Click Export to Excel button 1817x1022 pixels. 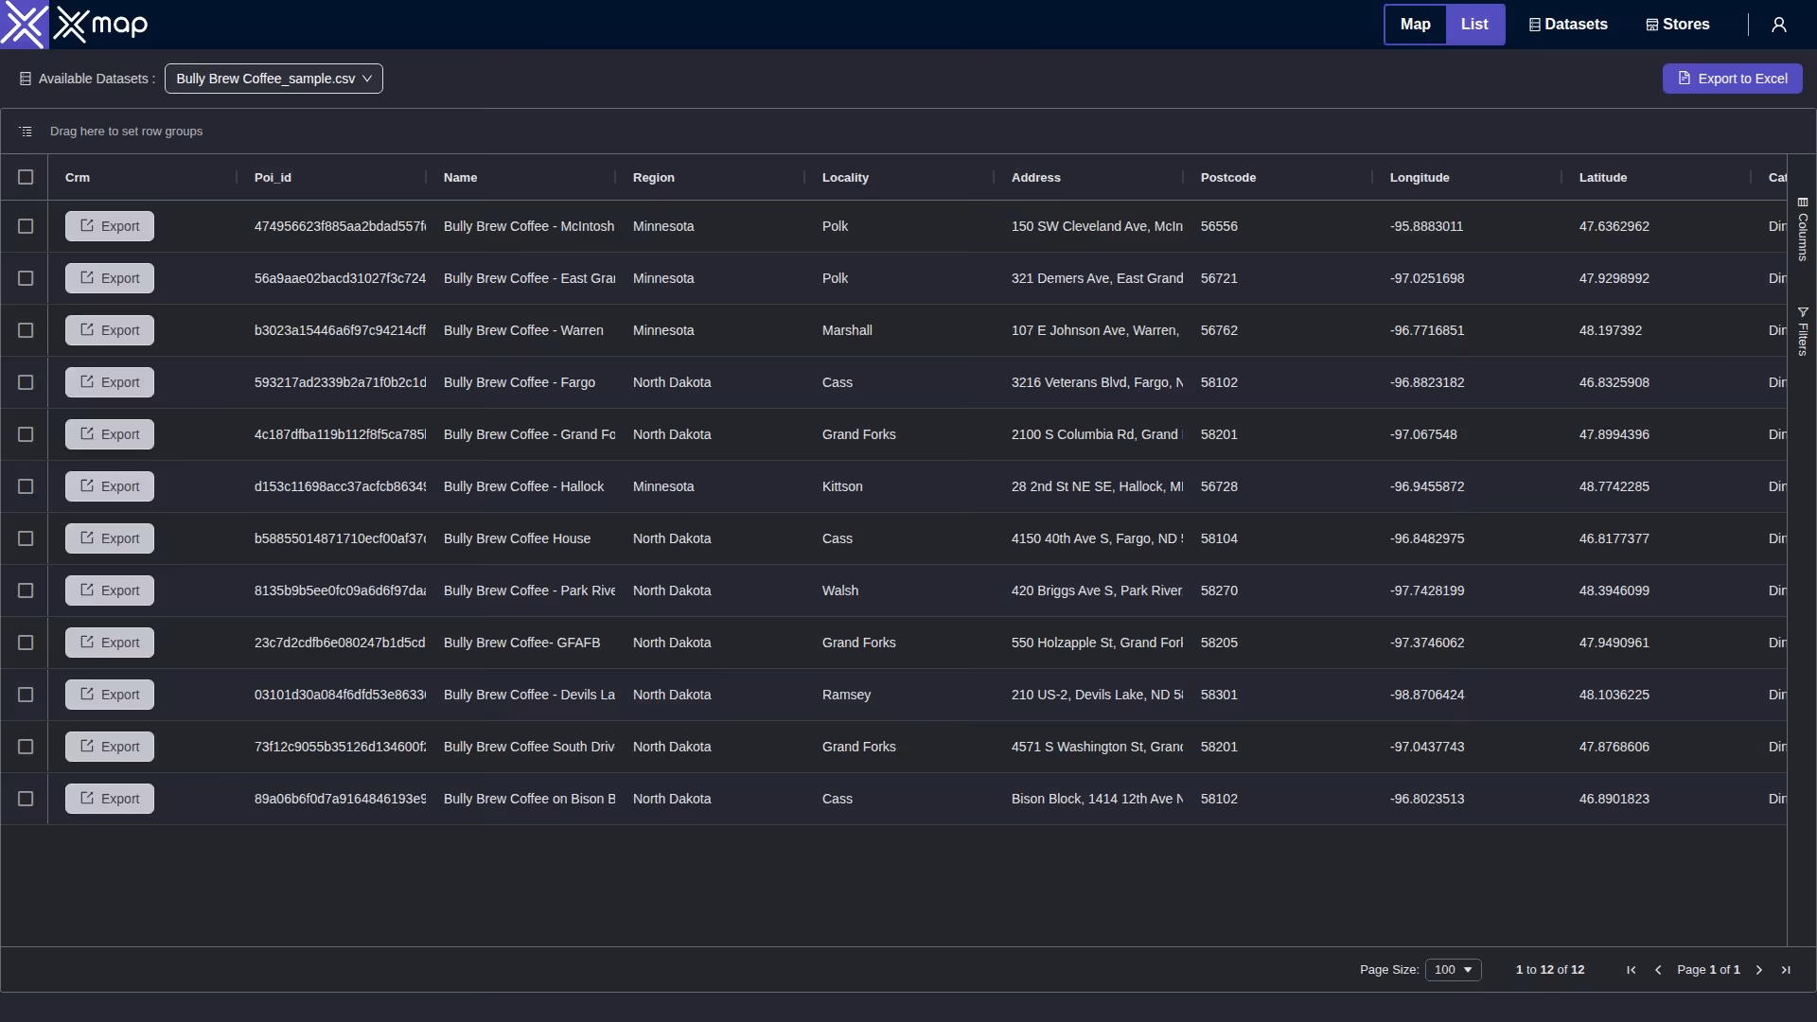pos(1732,79)
